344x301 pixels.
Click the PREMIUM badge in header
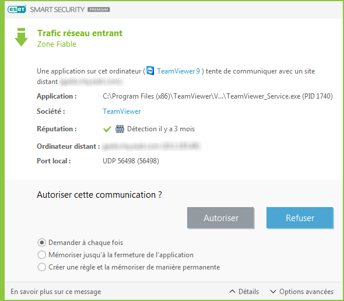(99, 9)
